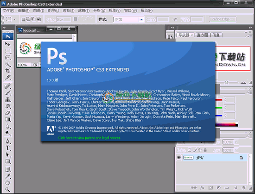
Task: Switch to the 直方图 tab
Action: pyautogui.click(x=202, y=35)
